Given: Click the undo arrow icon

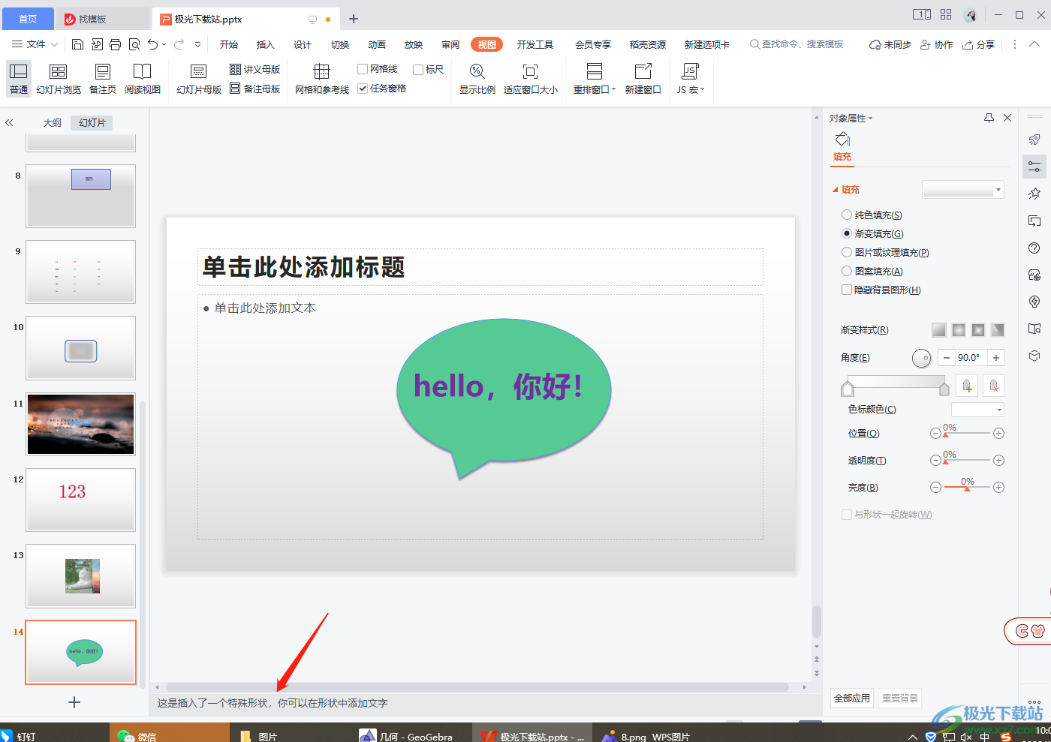Looking at the screenshot, I should click(x=153, y=44).
